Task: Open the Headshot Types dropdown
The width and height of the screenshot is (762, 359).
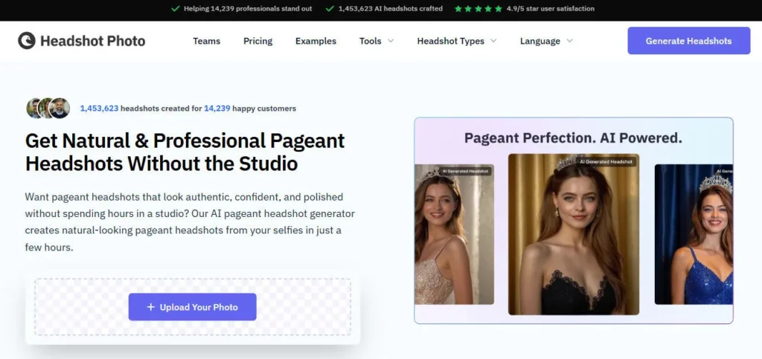Action: point(456,41)
